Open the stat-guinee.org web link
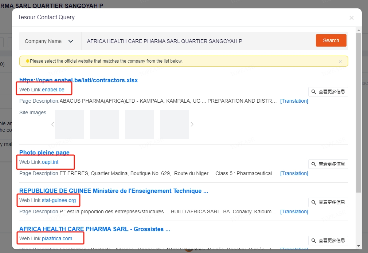 click(x=59, y=200)
